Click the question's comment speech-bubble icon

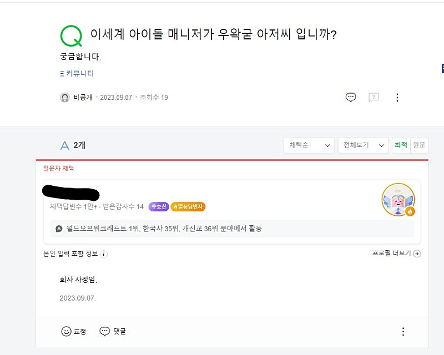(351, 97)
